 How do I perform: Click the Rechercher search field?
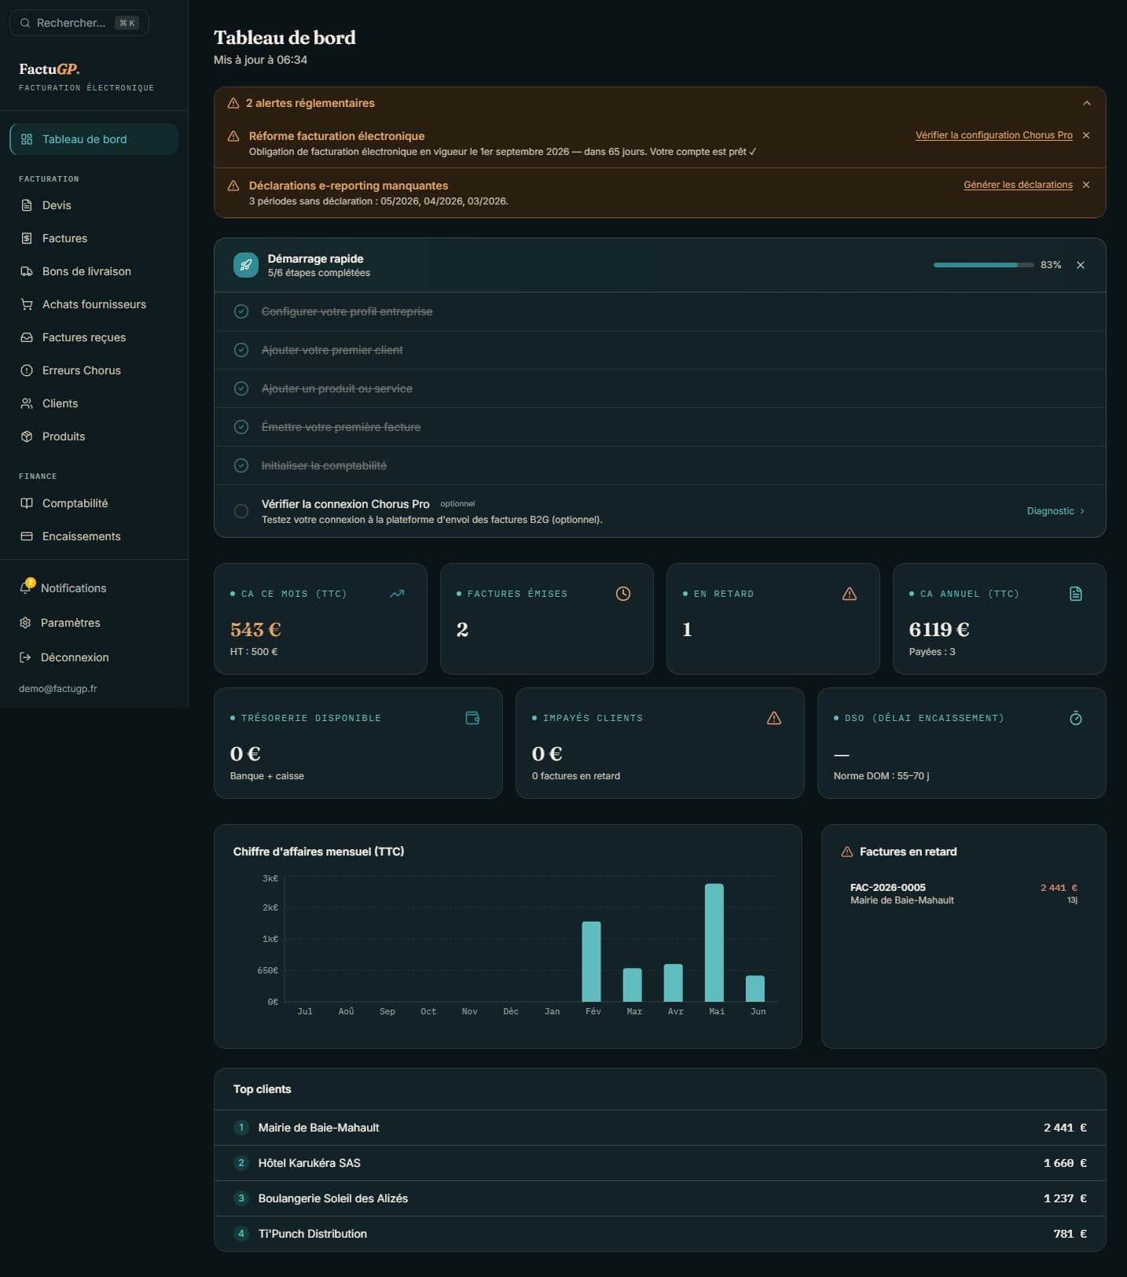pos(79,23)
